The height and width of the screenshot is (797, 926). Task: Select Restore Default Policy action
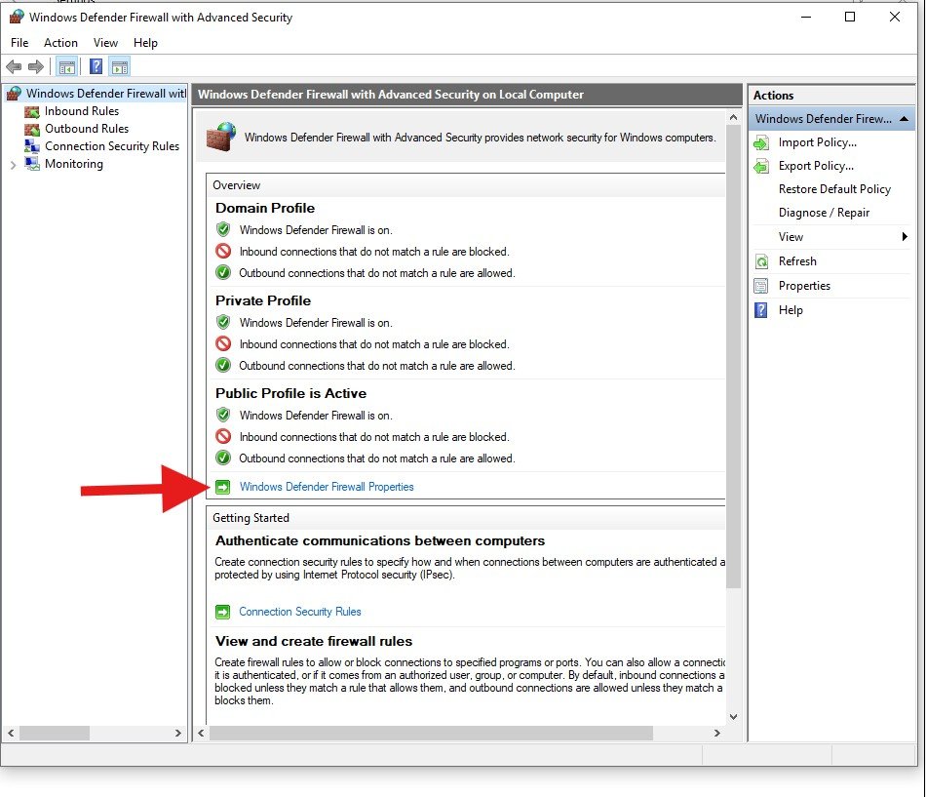[x=834, y=189]
